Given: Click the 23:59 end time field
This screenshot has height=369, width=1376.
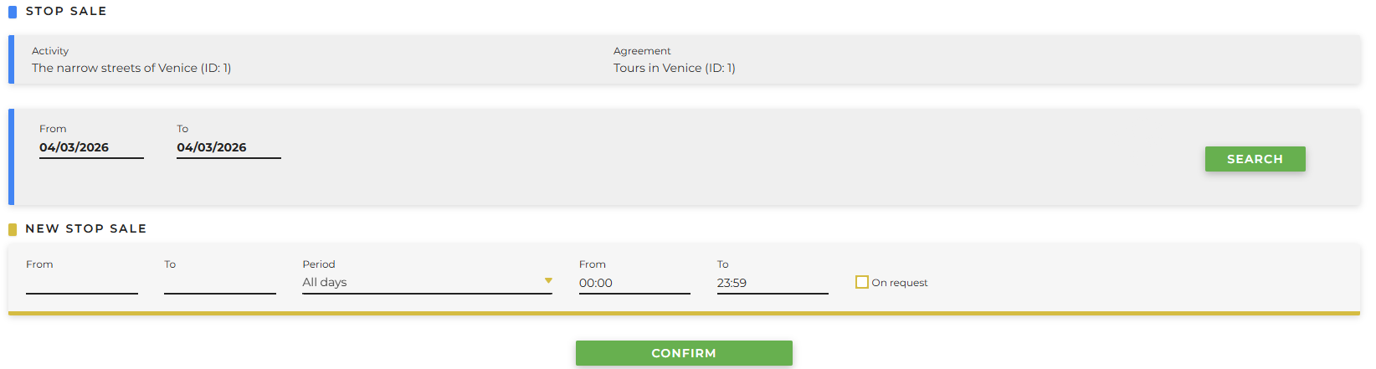Looking at the screenshot, I should pos(772,283).
